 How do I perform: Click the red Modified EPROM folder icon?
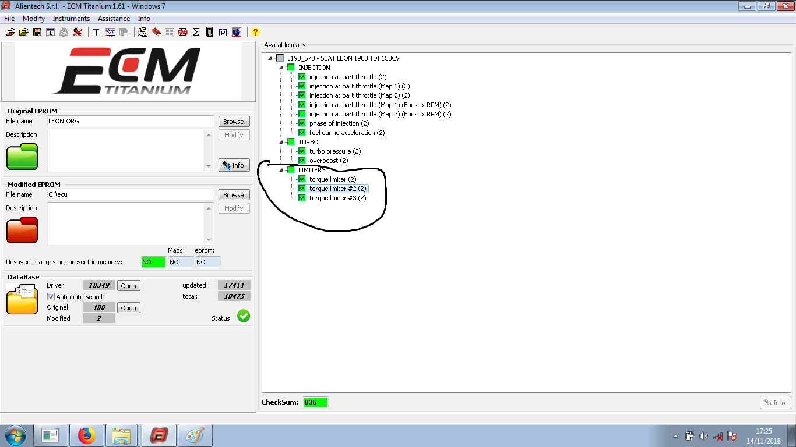pos(22,230)
